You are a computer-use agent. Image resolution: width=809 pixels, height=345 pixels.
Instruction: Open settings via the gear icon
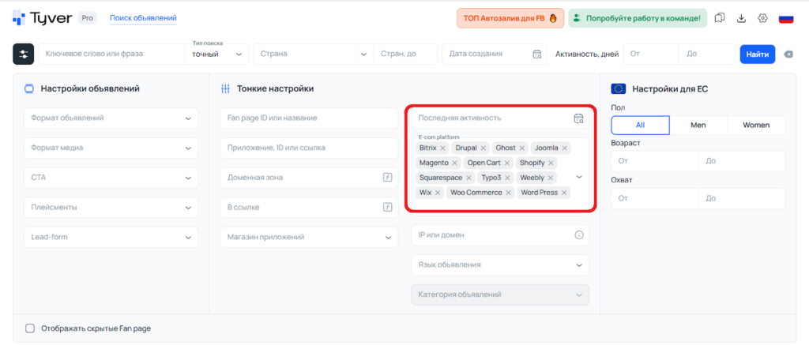(762, 18)
